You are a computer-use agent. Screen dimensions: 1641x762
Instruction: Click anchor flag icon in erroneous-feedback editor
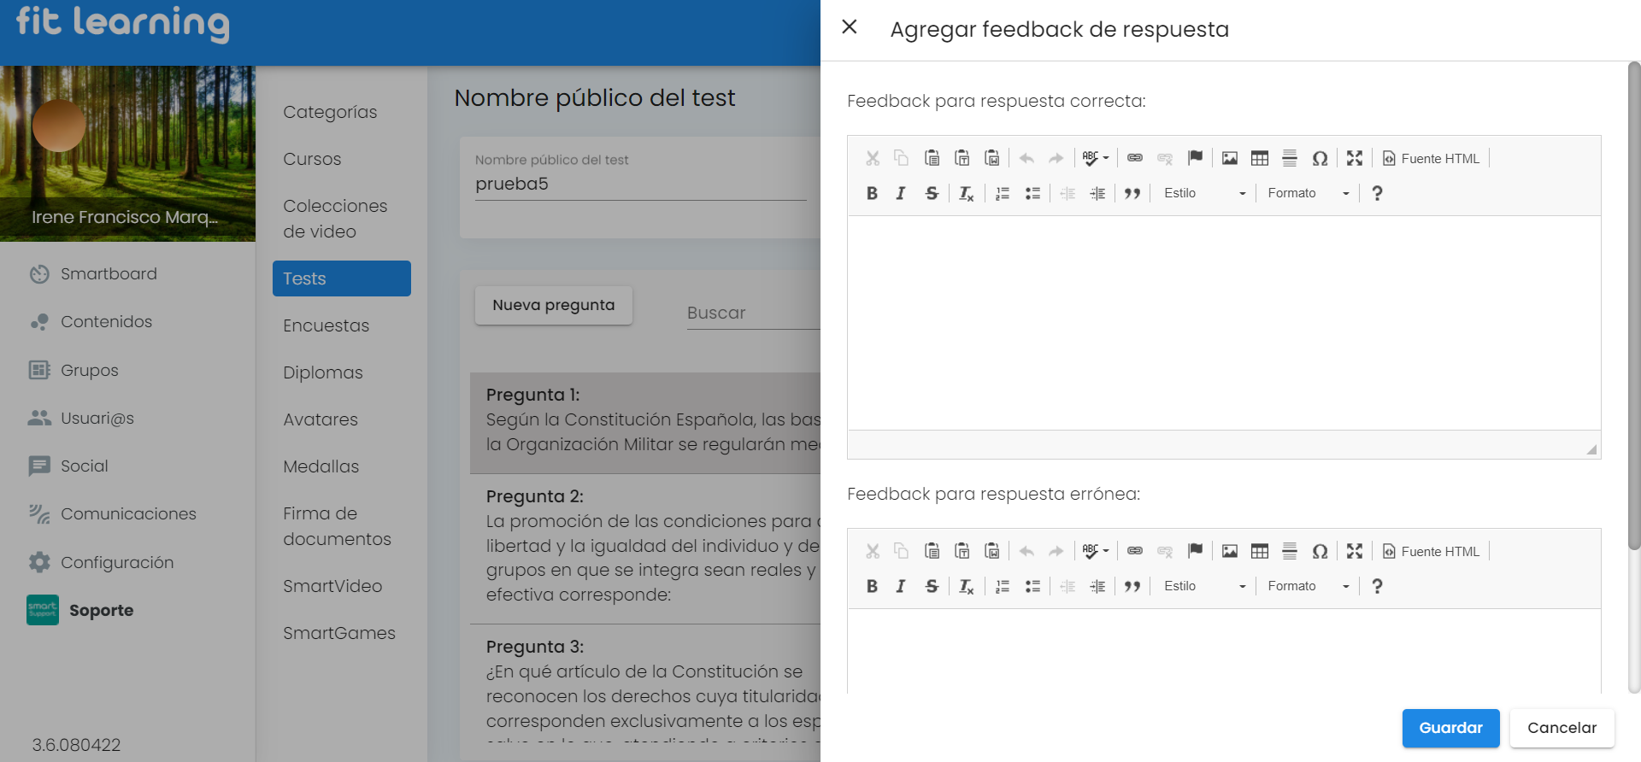click(x=1195, y=551)
